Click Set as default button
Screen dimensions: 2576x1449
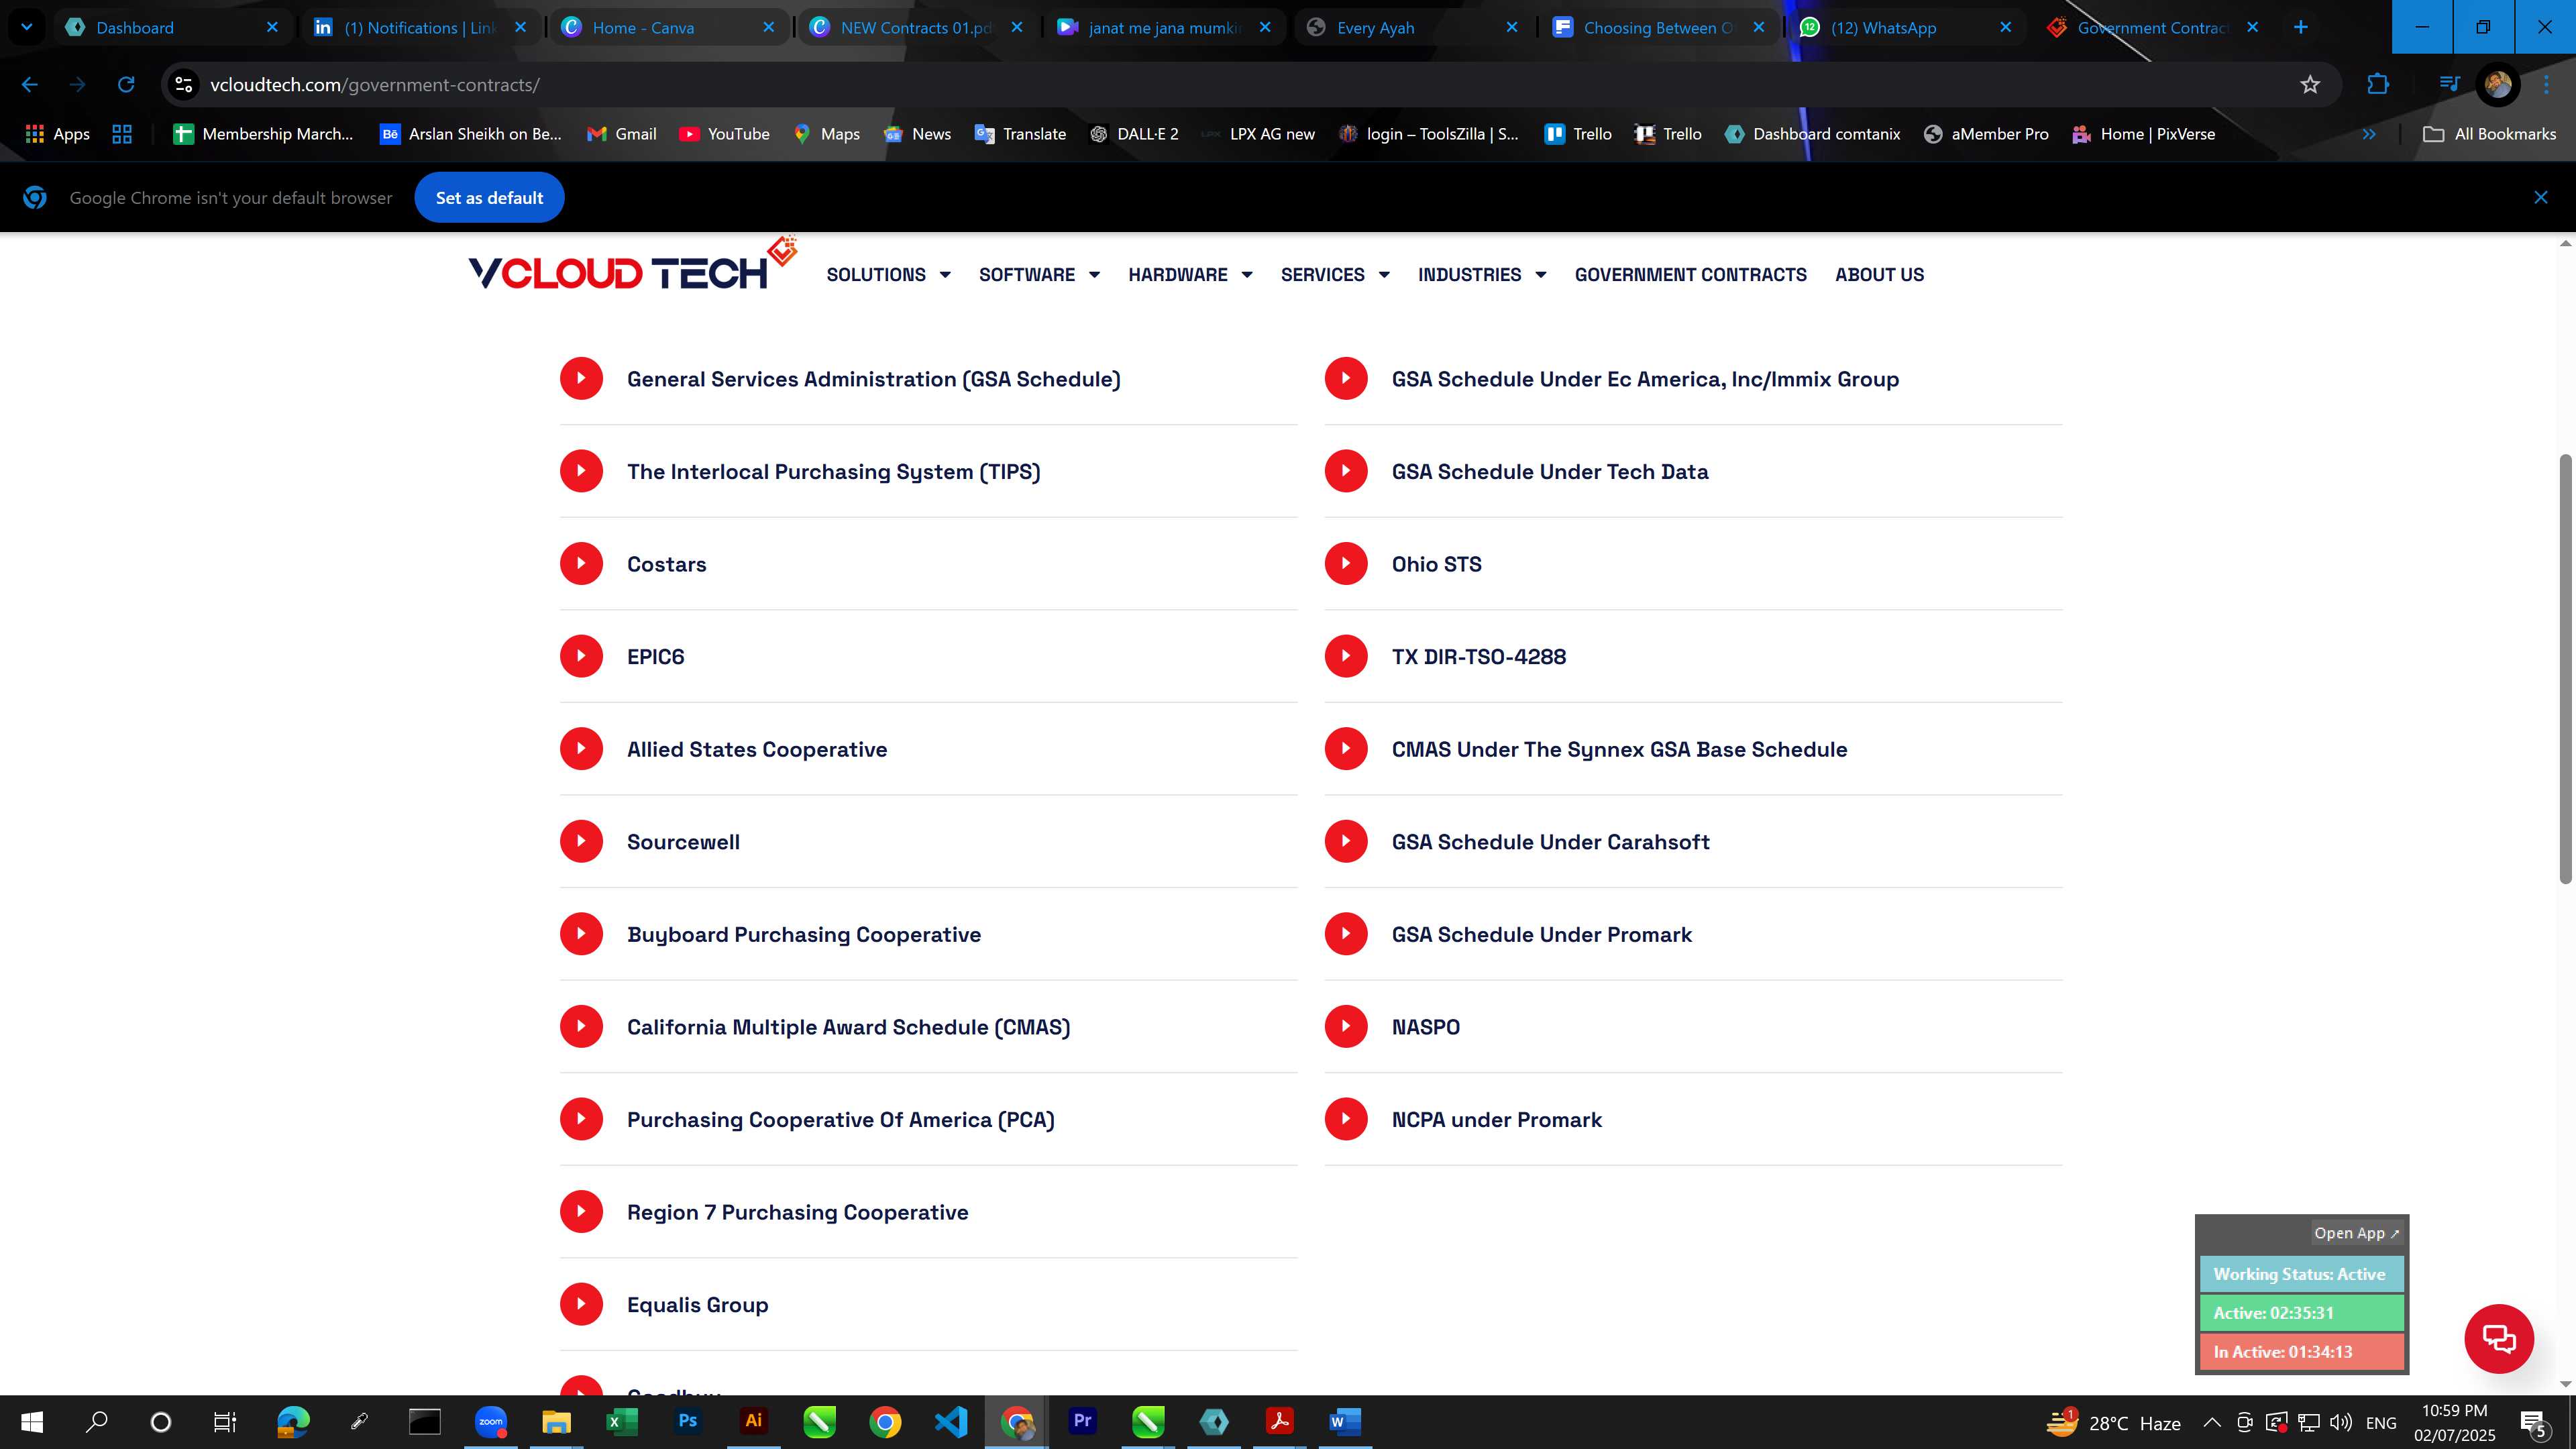click(489, 198)
